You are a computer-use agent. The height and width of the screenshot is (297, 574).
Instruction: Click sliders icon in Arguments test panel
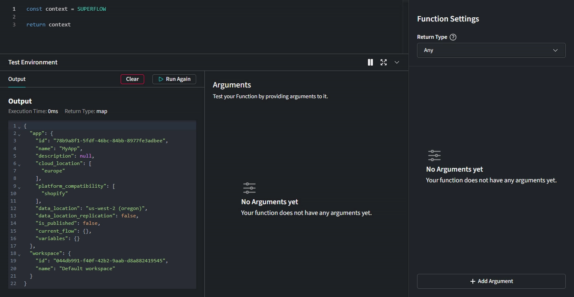pos(249,188)
